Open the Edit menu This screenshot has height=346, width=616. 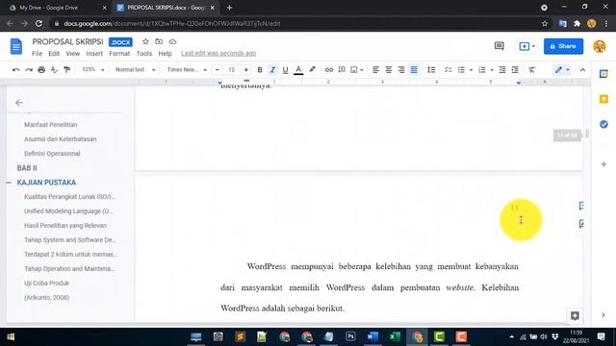pyautogui.click(x=54, y=54)
